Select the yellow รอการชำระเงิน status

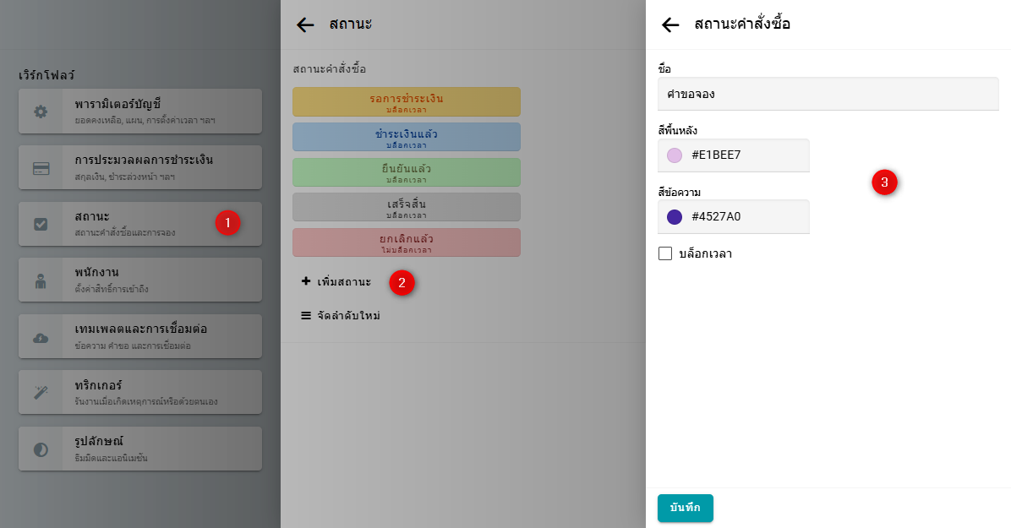click(406, 101)
